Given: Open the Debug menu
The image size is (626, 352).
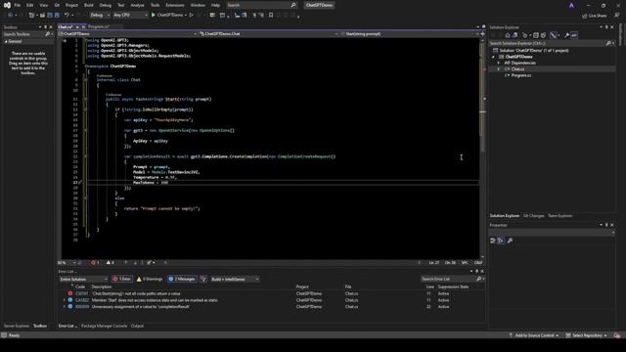Looking at the screenshot, I should (106, 5).
